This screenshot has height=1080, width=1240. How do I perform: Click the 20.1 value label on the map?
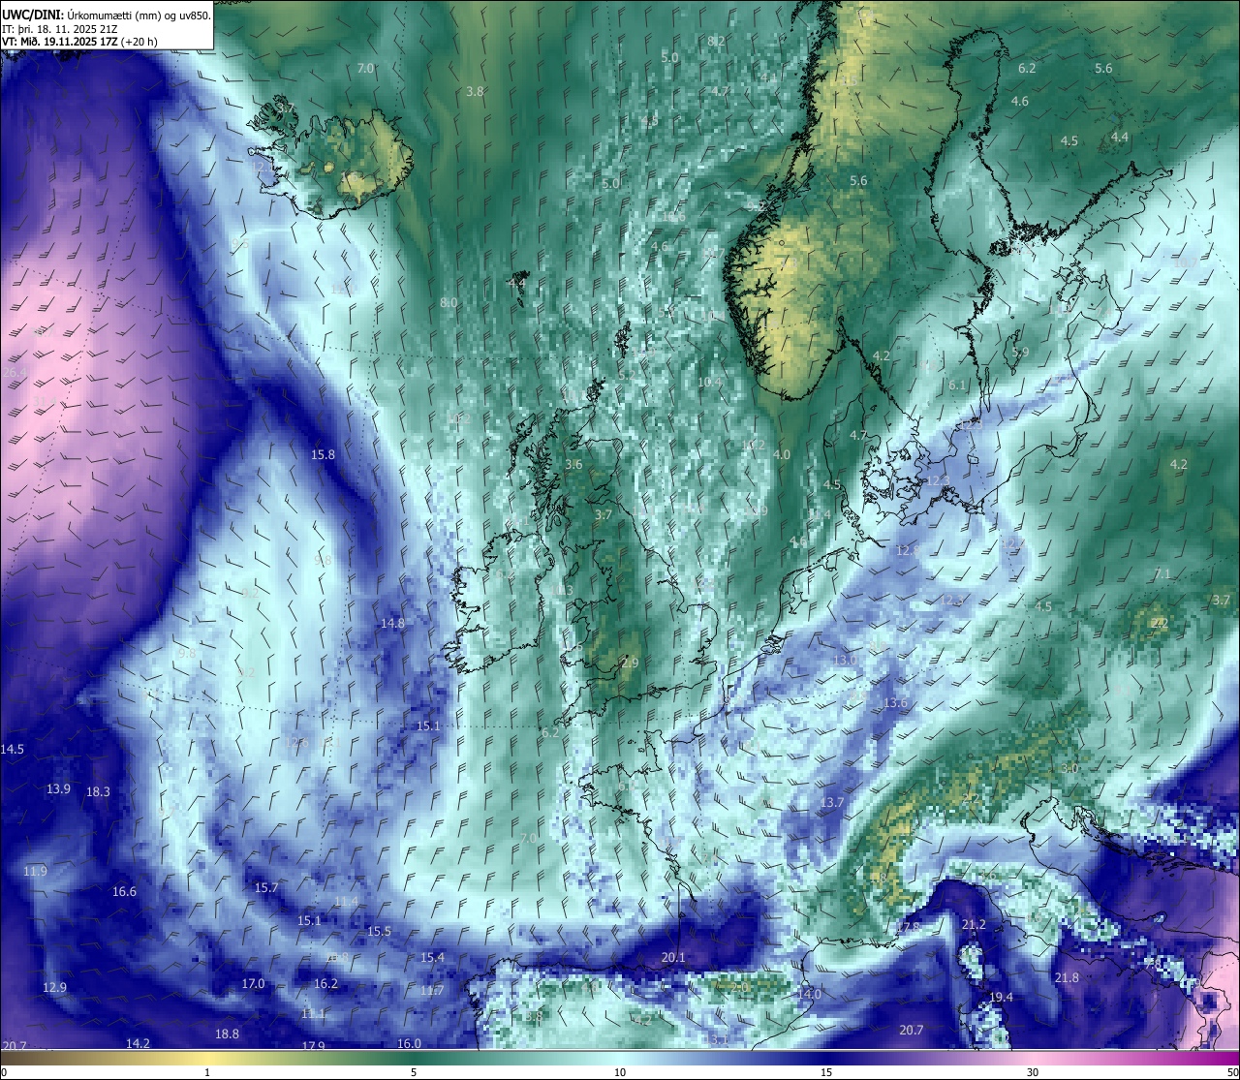coord(673,958)
